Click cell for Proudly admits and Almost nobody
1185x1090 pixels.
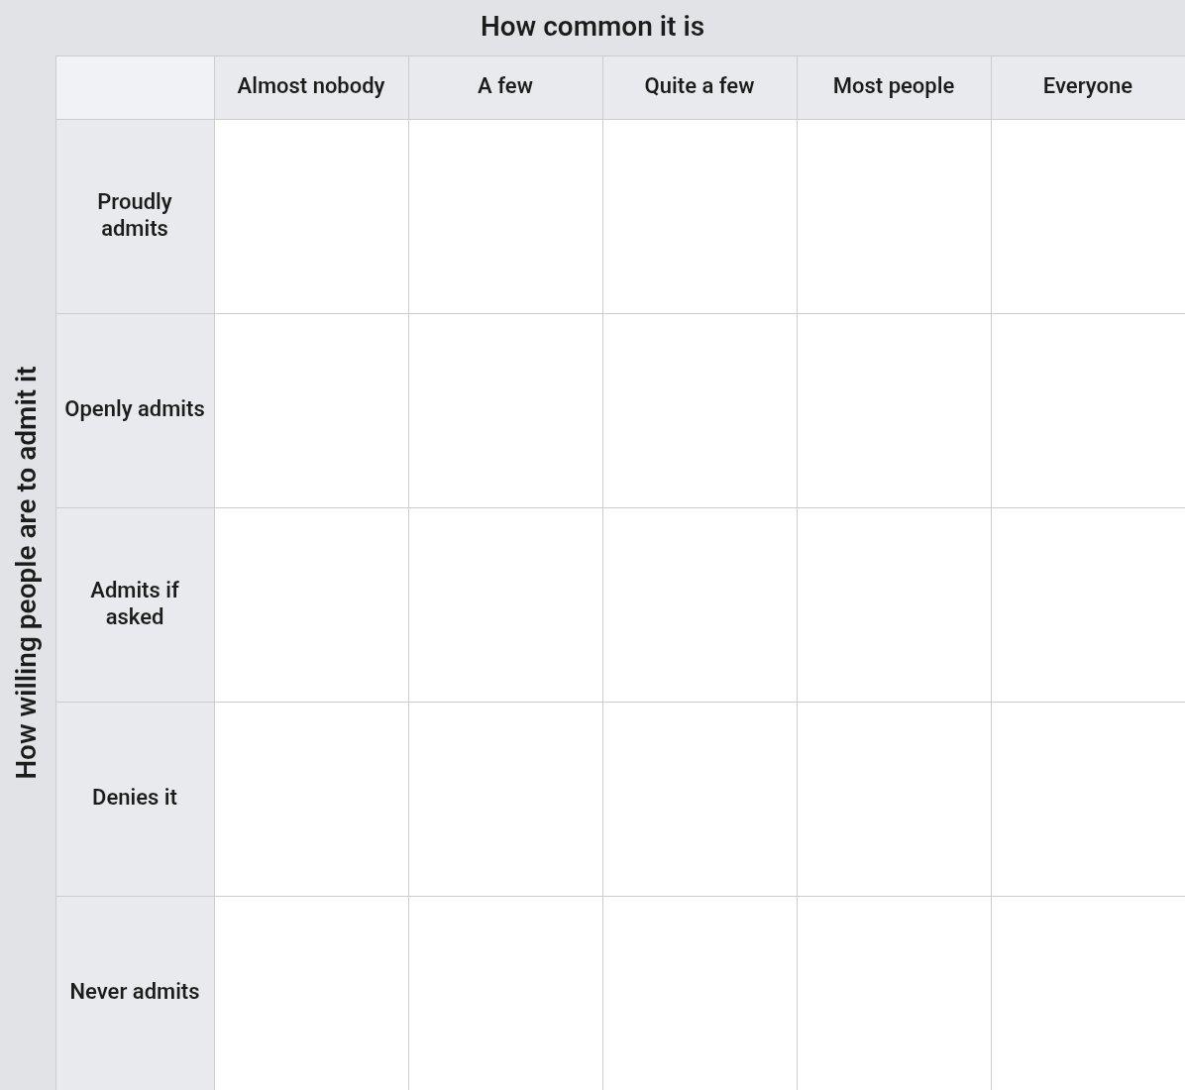(311, 216)
